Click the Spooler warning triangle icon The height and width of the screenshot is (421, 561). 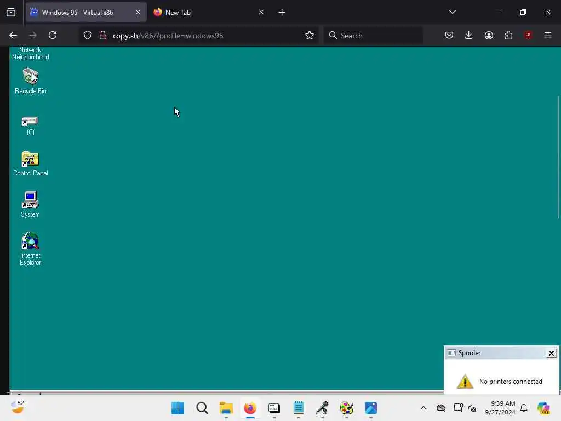pyautogui.click(x=465, y=382)
